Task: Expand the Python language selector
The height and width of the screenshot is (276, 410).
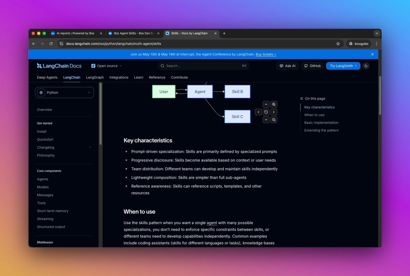Action: (64, 93)
